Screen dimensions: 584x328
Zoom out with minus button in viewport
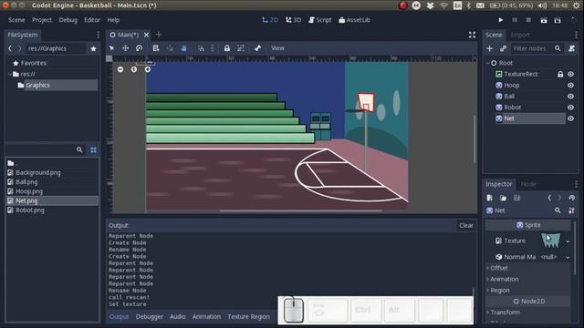[120, 69]
